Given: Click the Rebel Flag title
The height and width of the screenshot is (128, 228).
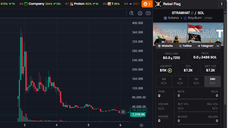Looking at the screenshot, I should coord(172,4).
